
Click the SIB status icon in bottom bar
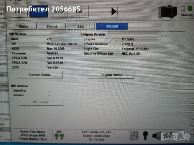pos(134,136)
